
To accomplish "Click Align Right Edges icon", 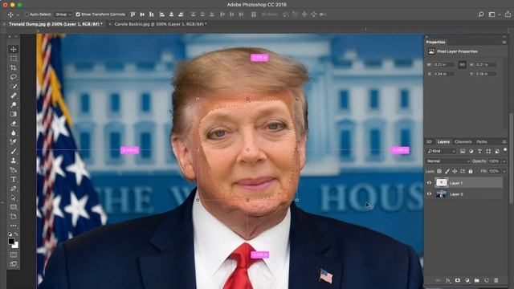I will 181,14.
